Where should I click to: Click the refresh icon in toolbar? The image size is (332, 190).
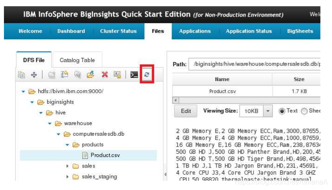coord(147,75)
